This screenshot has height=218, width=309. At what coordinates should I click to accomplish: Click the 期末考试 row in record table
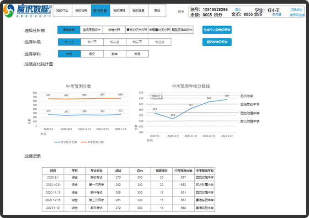[96, 207]
